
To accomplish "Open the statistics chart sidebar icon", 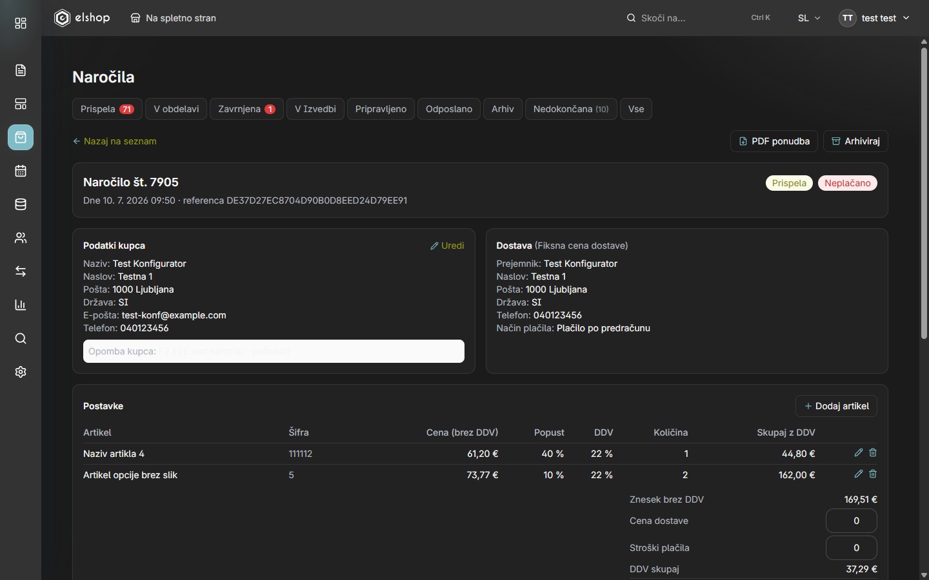I will coord(21,305).
